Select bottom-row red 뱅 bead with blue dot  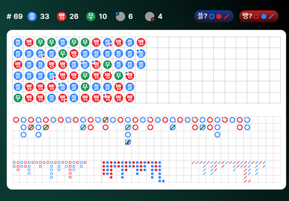coord(108,98)
